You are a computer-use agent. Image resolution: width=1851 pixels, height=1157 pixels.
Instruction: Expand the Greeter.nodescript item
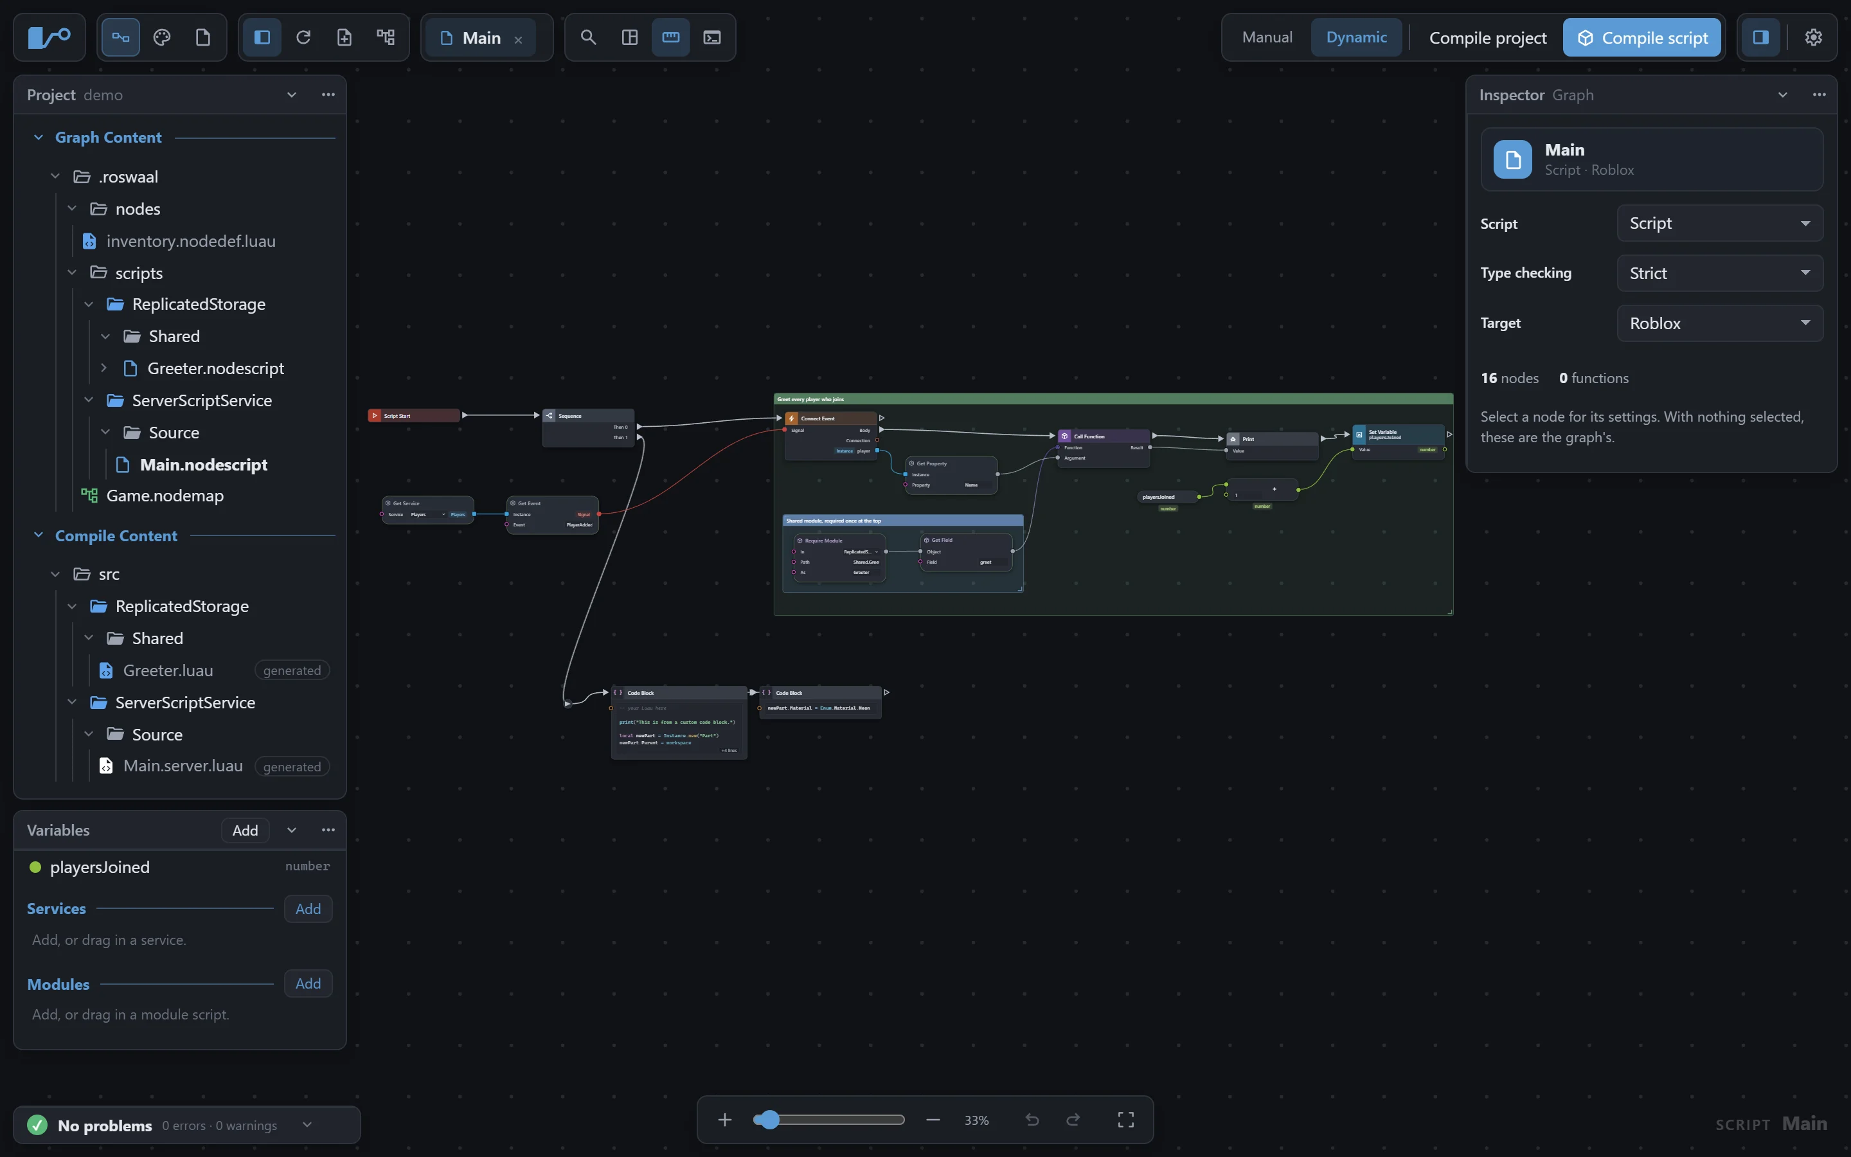(104, 368)
